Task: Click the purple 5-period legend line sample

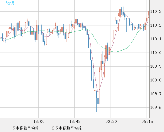Action: tap(7, 128)
